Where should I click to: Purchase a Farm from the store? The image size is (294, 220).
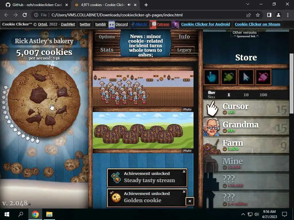(246, 145)
